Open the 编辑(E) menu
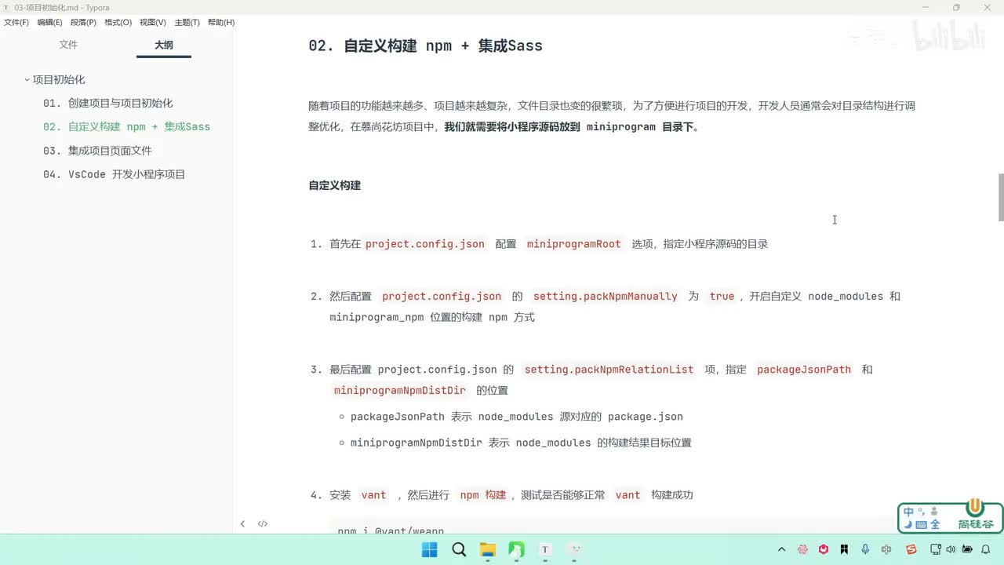 [49, 23]
